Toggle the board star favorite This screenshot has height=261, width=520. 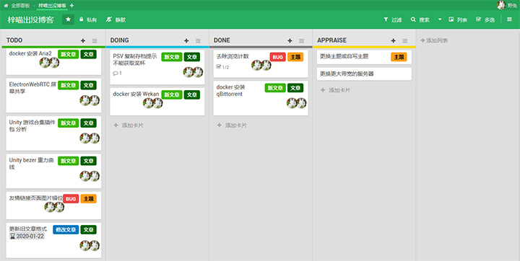(x=68, y=19)
